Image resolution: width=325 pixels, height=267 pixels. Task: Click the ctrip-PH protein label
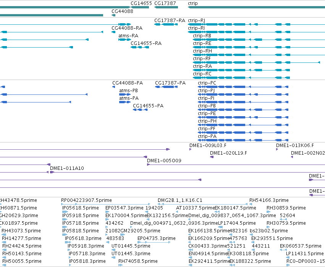coord(207,122)
